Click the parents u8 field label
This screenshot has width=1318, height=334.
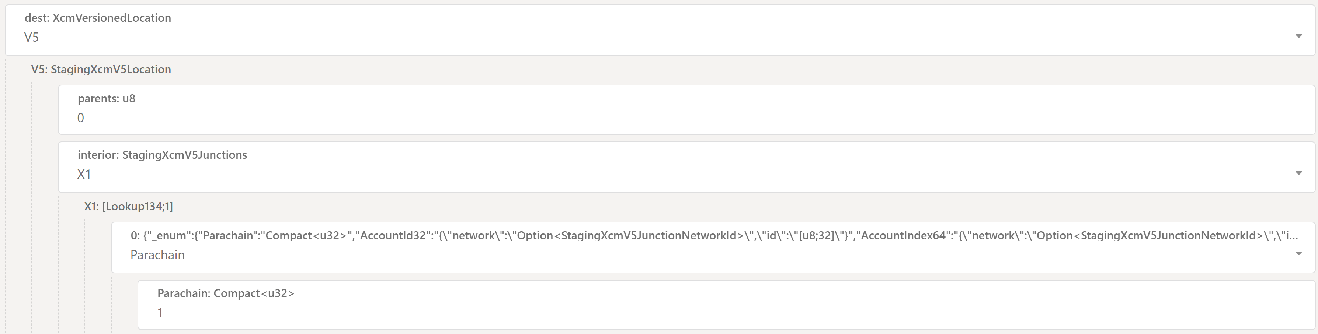coord(106,98)
